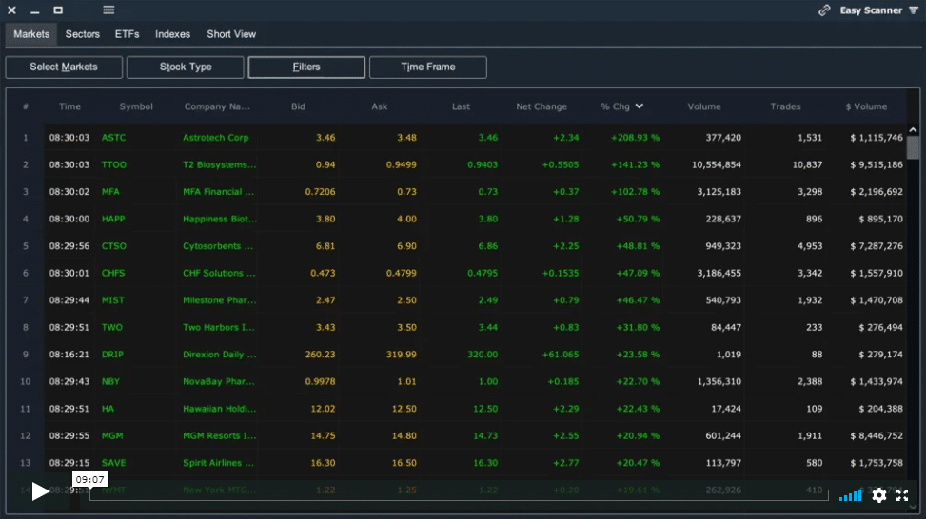Select the TWO symbol
The image size is (926, 519).
click(112, 327)
